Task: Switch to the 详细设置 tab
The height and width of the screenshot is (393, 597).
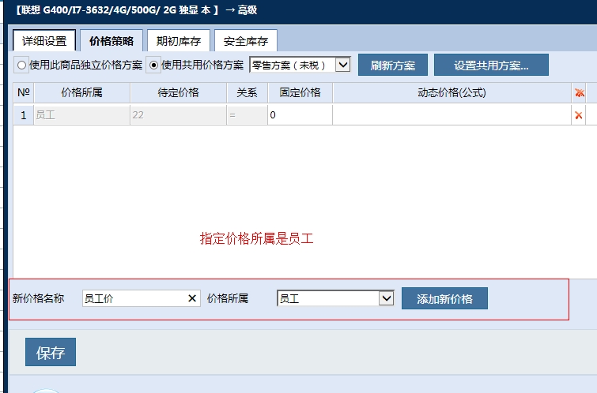Action: (45, 40)
